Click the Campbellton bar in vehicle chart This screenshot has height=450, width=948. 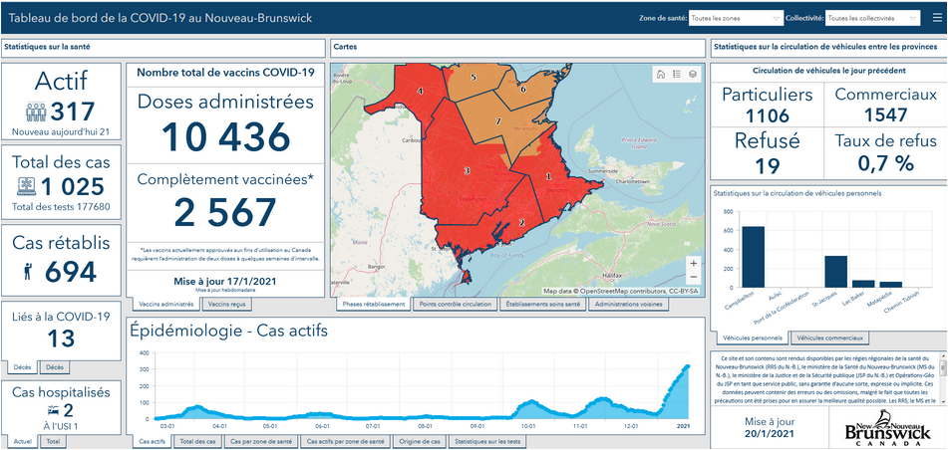coord(754,257)
